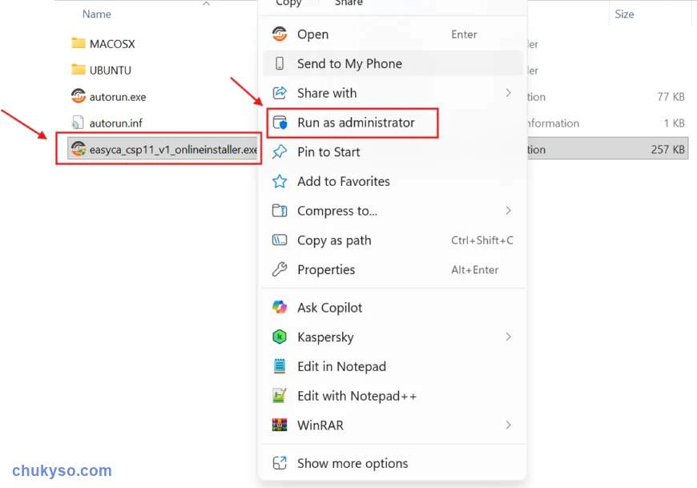Image resolution: width=697 pixels, height=488 pixels.
Task: Click the 257 KB size value
Action: click(667, 149)
